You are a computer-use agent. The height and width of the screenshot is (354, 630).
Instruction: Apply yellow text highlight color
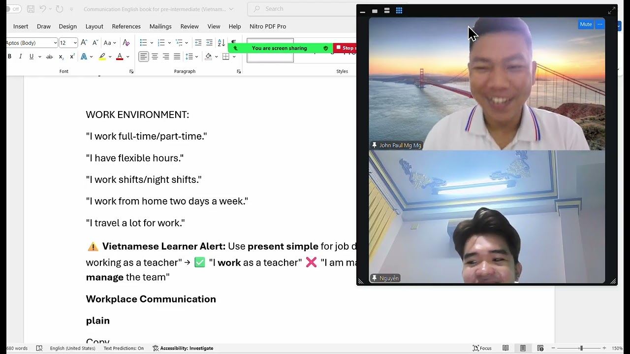(102, 57)
